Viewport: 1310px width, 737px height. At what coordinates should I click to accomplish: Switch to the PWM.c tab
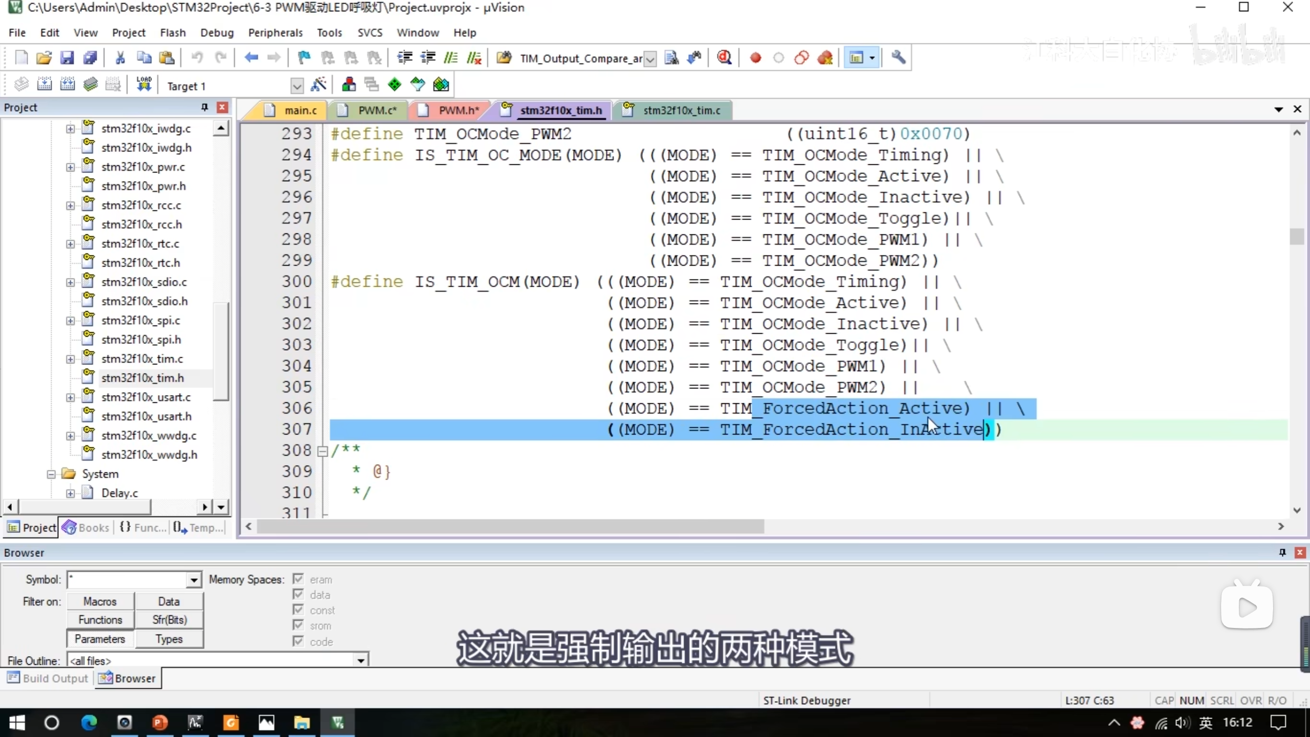[x=377, y=111]
